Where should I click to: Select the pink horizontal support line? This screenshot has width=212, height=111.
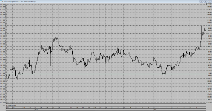point(106,74)
